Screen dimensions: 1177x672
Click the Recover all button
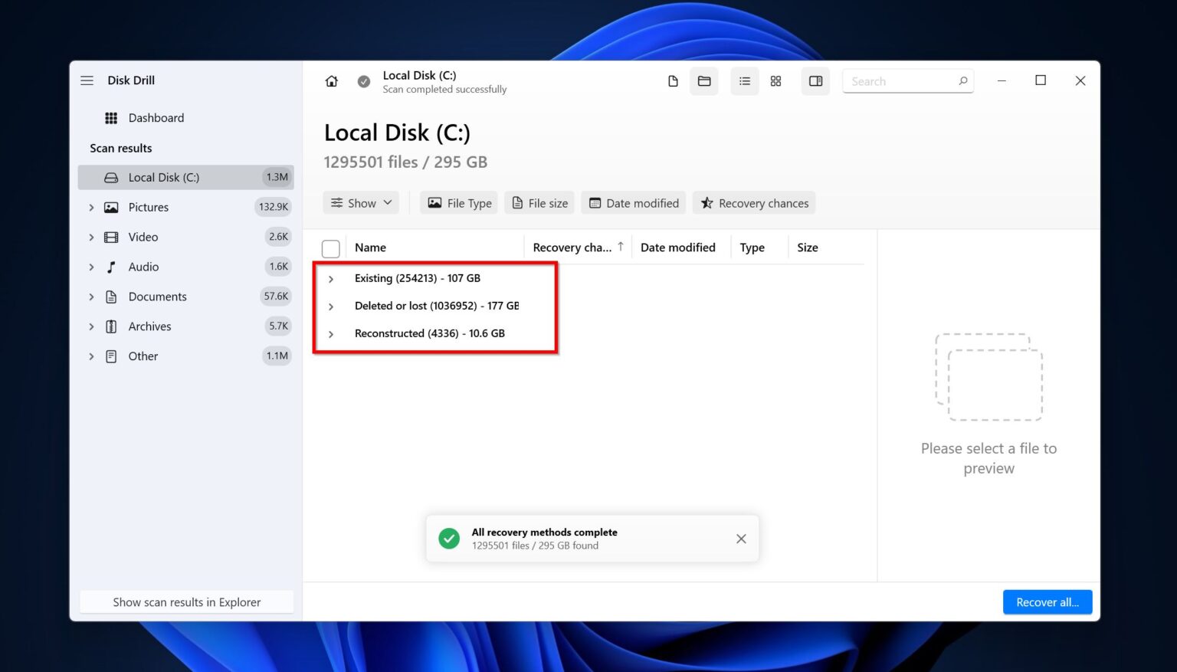(x=1047, y=602)
